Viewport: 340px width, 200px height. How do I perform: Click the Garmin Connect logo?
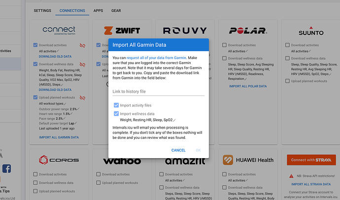[59, 31]
